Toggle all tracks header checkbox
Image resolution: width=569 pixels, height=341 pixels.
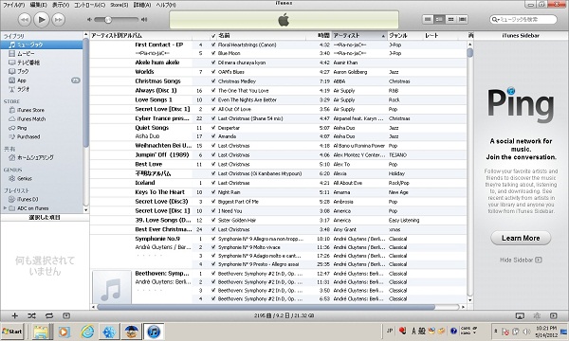point(213,35)
